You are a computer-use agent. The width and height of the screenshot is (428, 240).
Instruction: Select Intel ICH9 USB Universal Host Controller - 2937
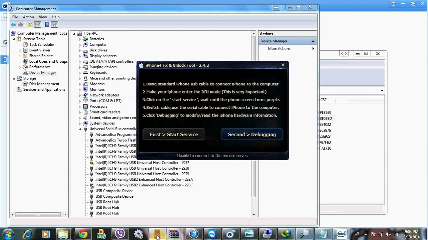pyautogui.click(x=142, y=163)
